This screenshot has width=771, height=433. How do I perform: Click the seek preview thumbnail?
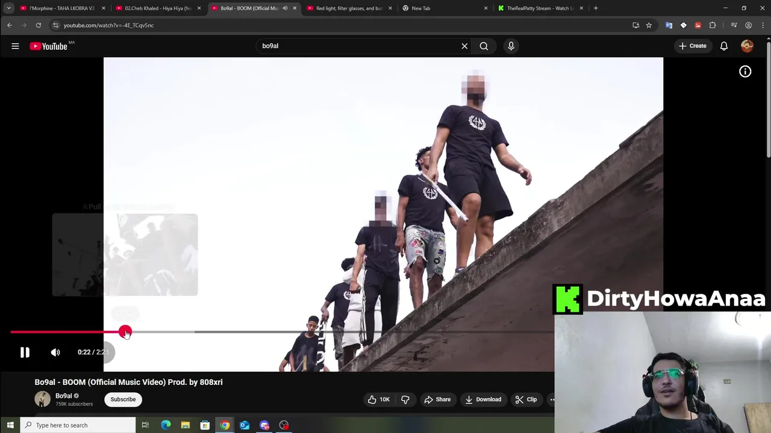tap(125, 255)
